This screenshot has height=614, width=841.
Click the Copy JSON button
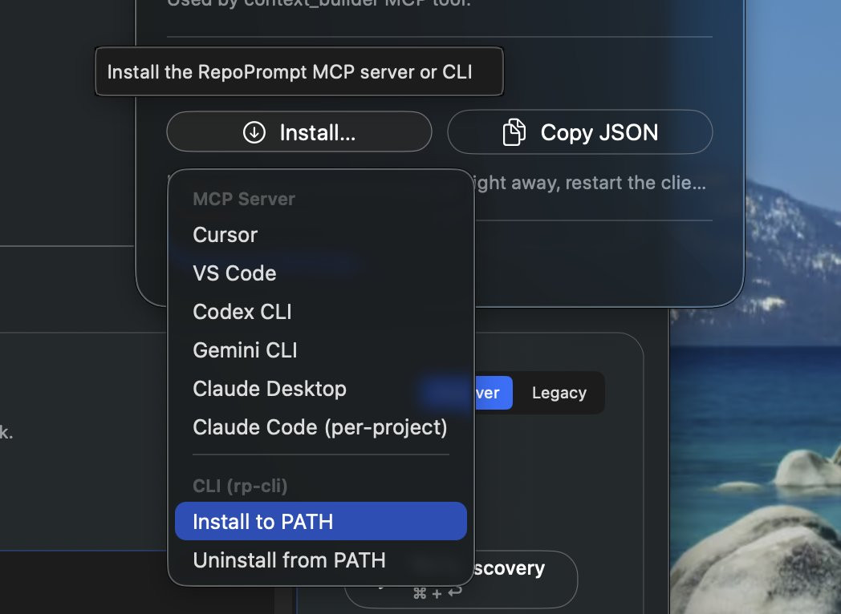coord(580,131)
